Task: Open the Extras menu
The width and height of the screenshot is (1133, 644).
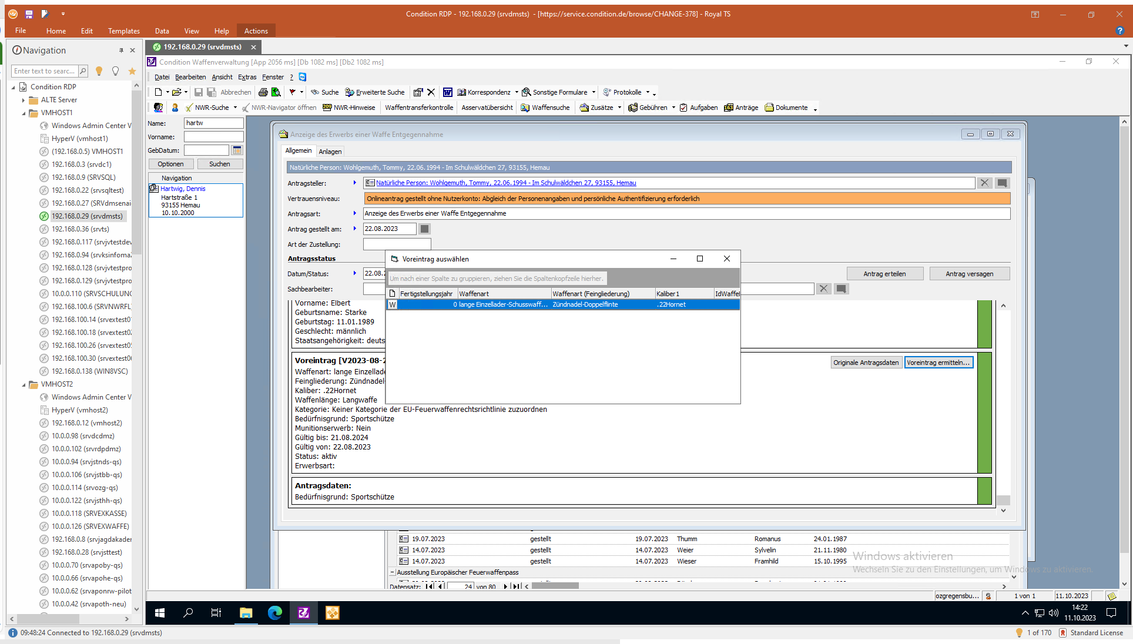Action: tap(247, 77)
